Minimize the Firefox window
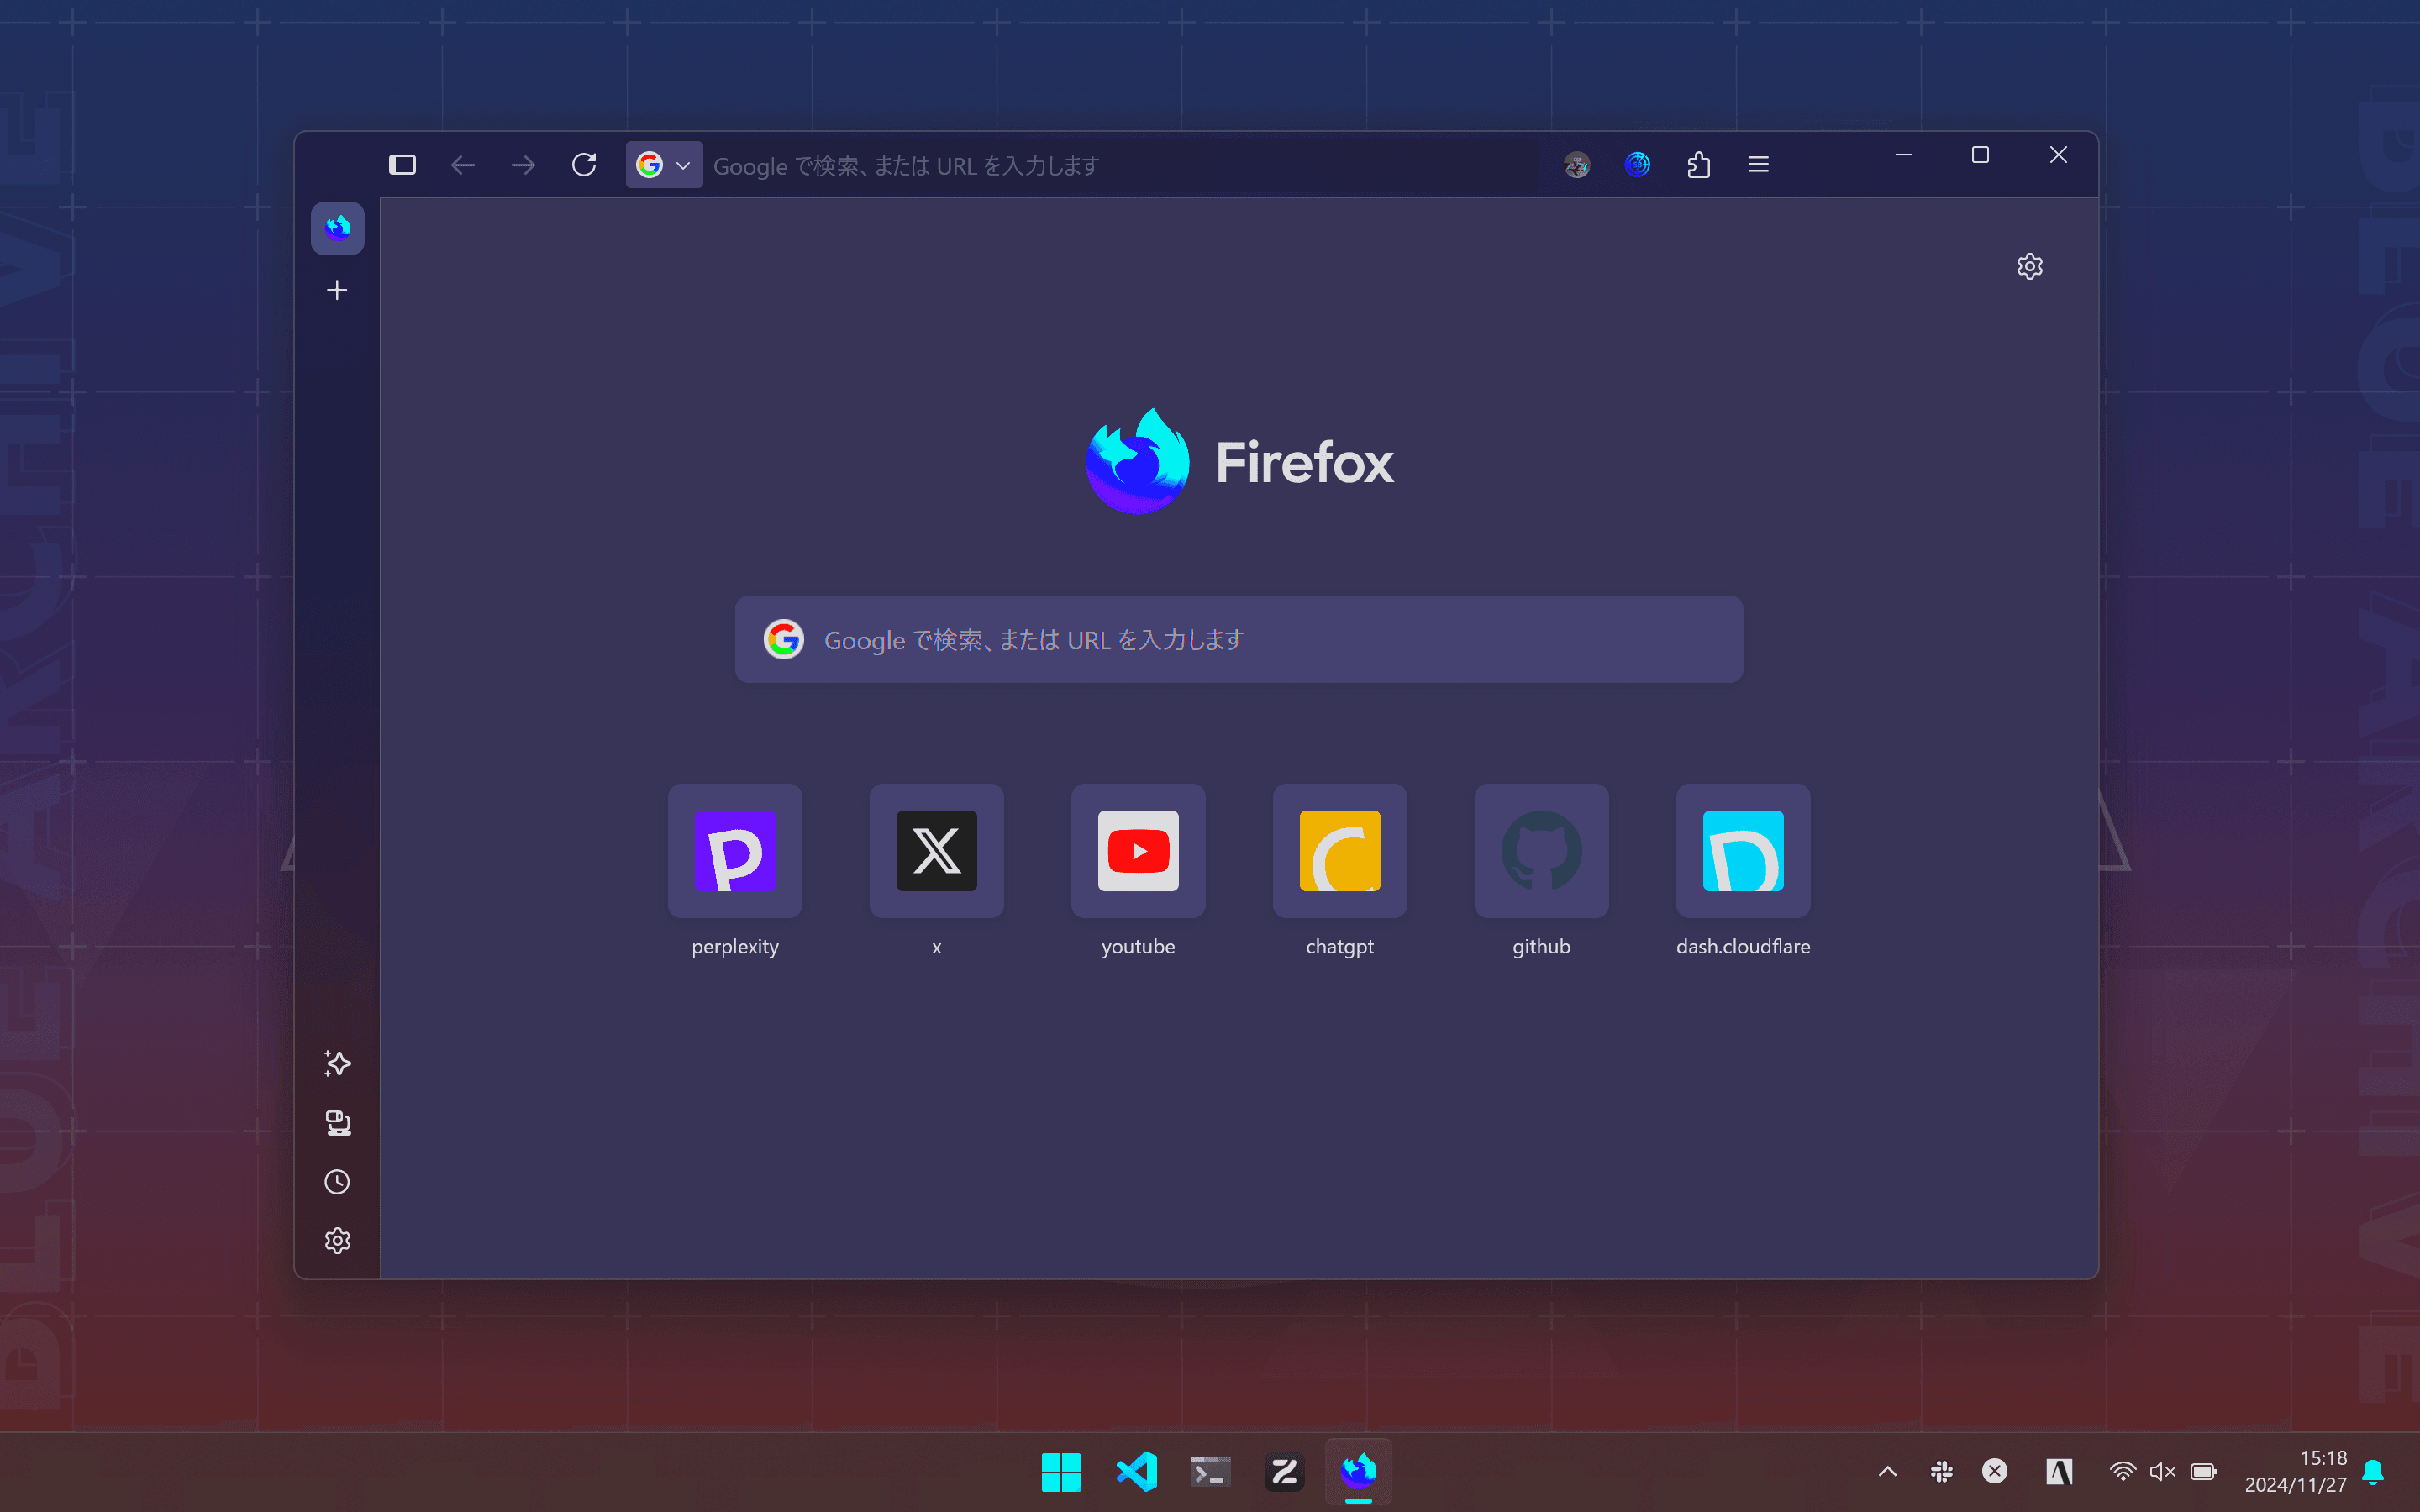 (1904, 155)
